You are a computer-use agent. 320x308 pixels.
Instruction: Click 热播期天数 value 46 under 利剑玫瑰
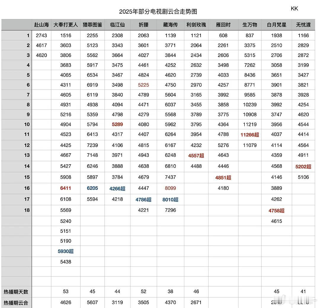tap(196, 291)
